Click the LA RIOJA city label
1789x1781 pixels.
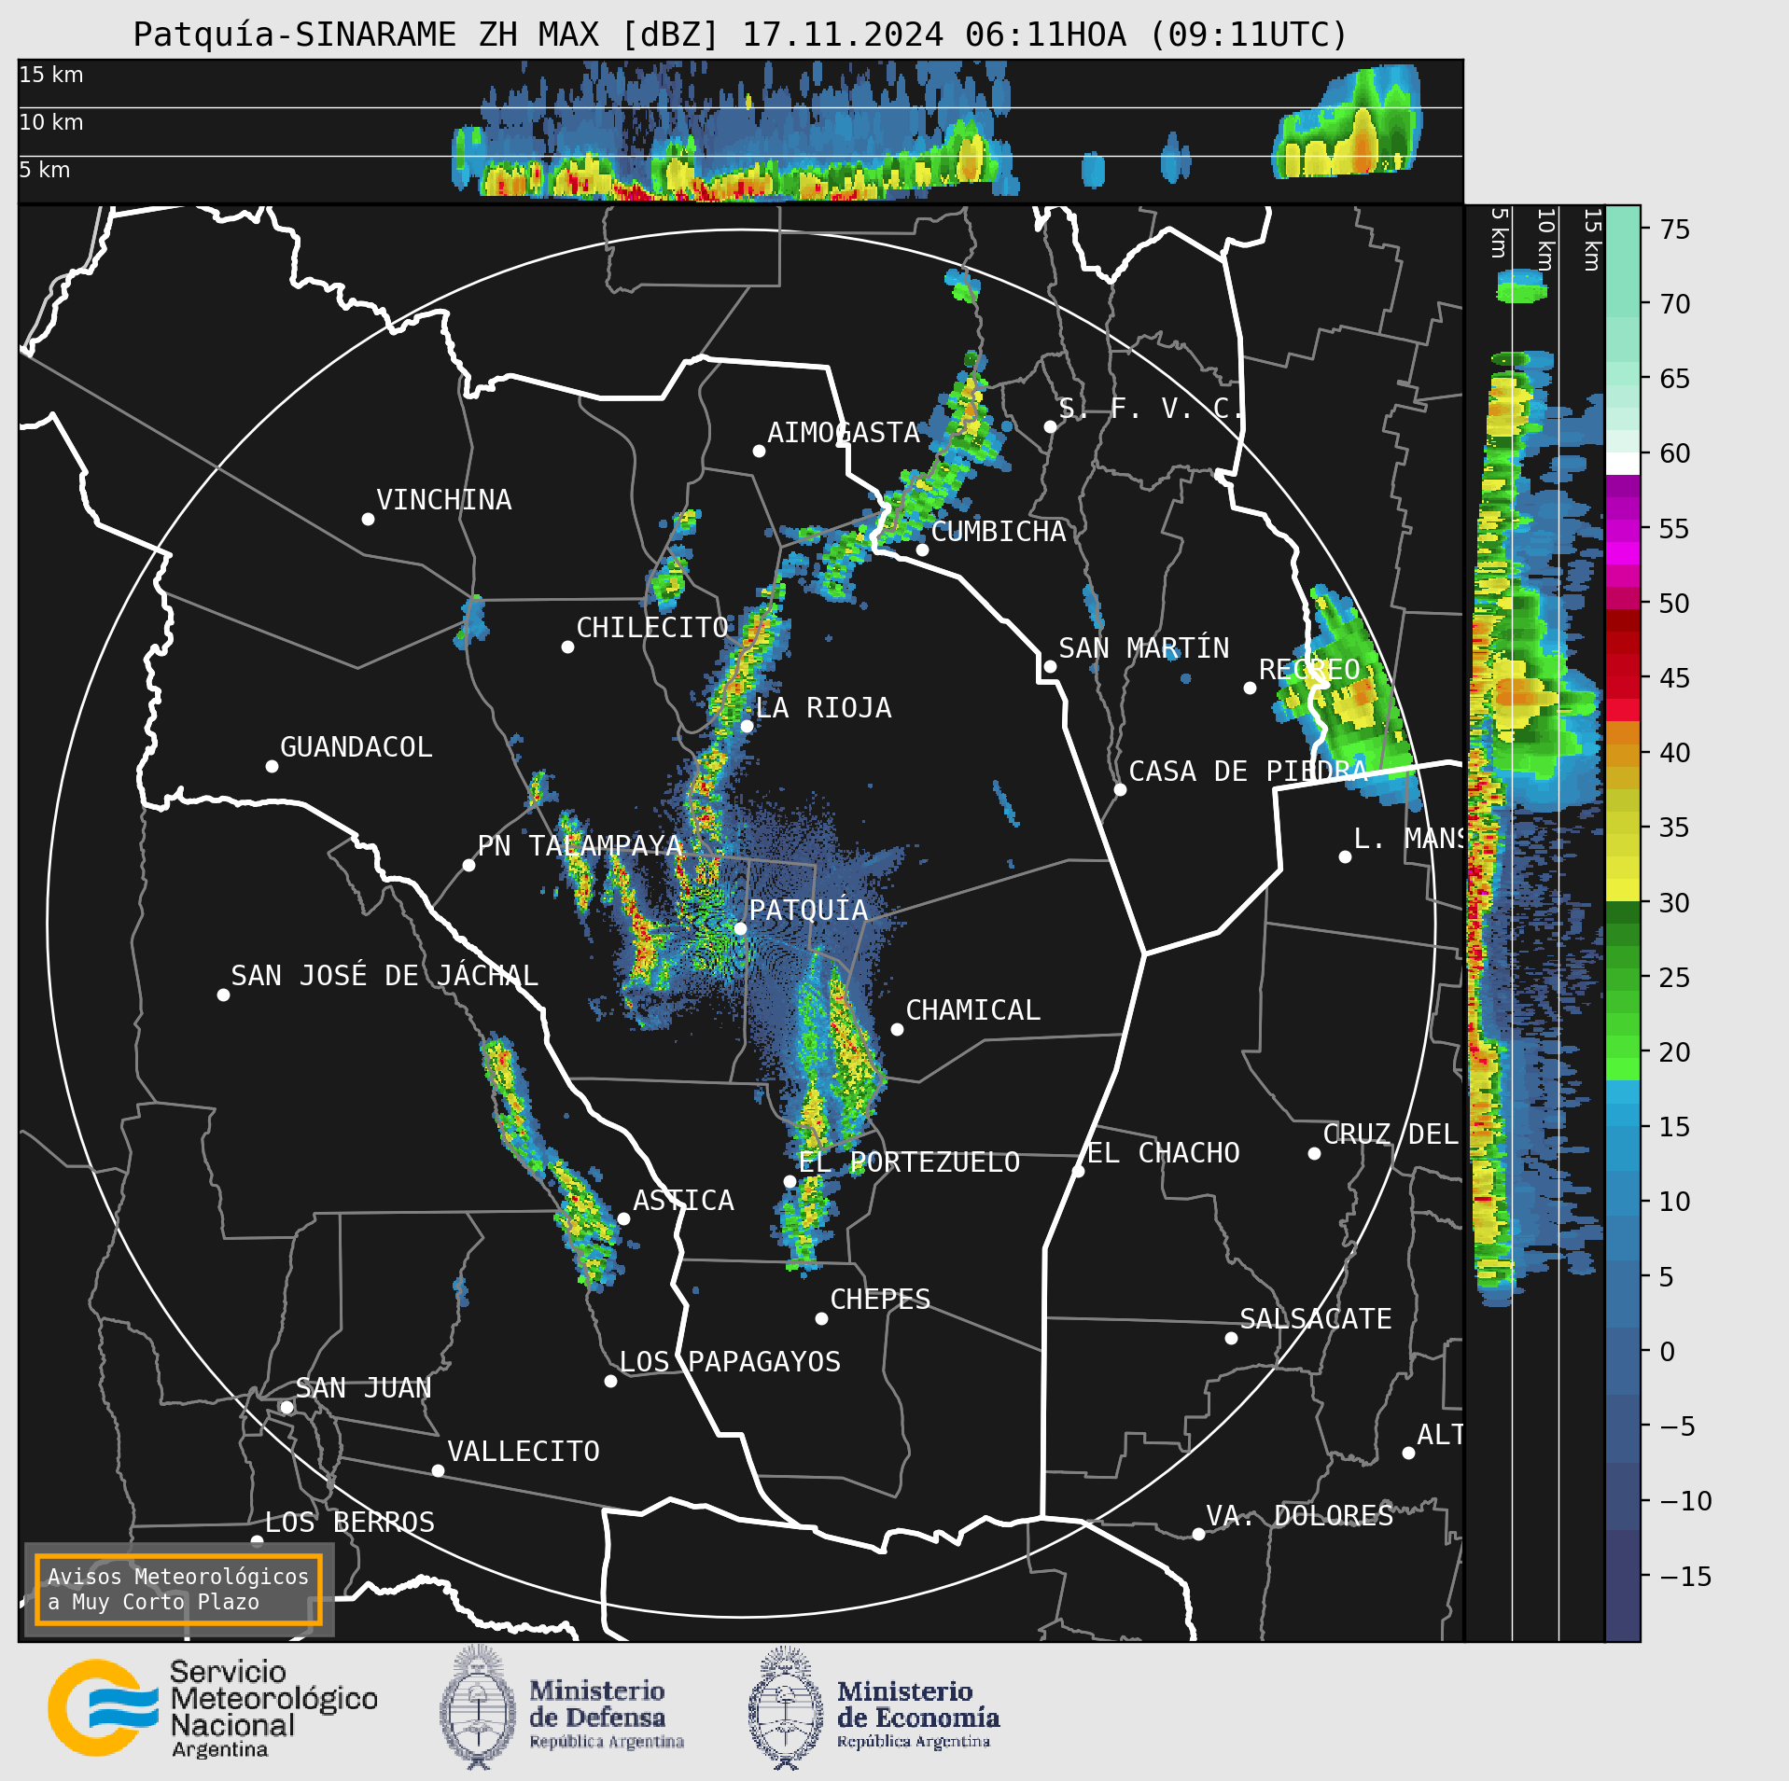point(823,707)
